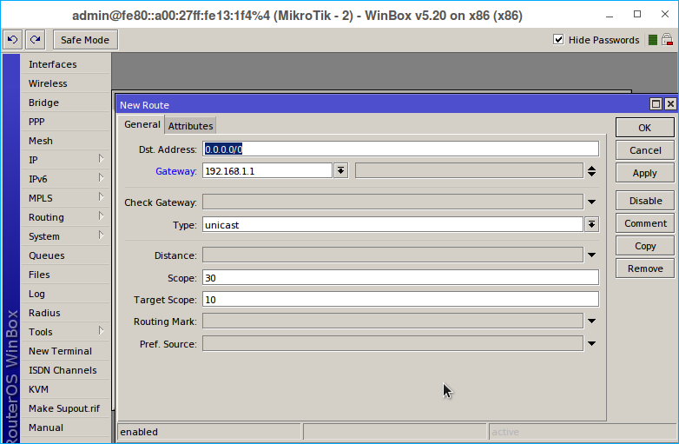Viewport: 679px width, 444px height.
Task: Open the Mesh menu item
Action: point(66,141)
